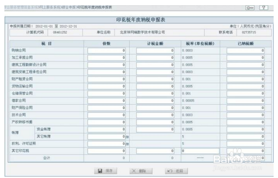
Task: Select 已纳税额 input for 权利、许可证照
Action: tap(245, 143)
